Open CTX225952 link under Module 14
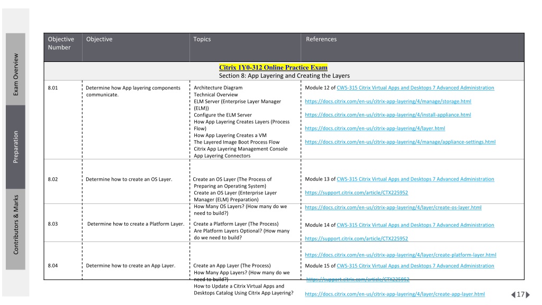 [356, 239]
